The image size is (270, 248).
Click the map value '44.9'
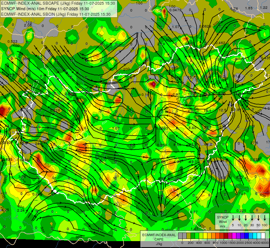(x=9, y=126)
